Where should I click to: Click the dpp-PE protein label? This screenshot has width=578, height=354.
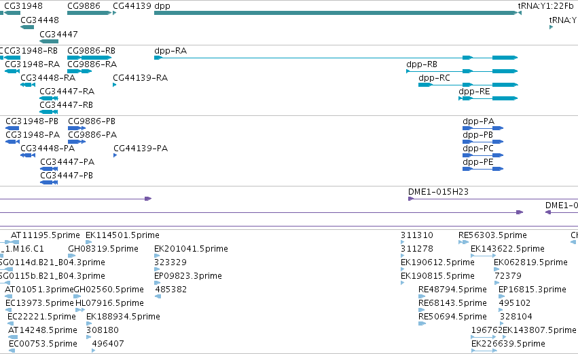[x=477, y=162]
